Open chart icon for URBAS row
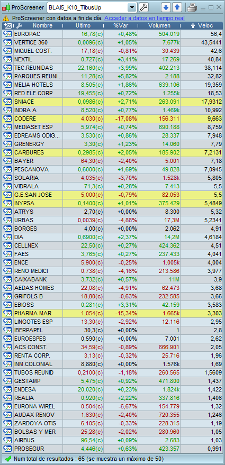 tap(7, 221)
